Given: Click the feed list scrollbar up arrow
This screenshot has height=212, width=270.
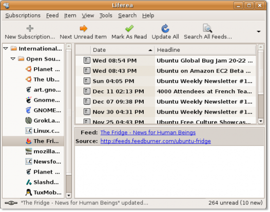Looking at the screenshot, I should point(69,46).
